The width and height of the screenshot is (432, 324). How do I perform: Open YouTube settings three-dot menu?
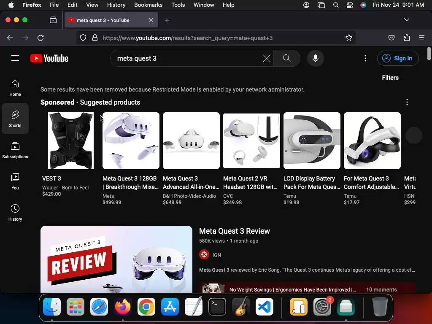tap(365, 58)
